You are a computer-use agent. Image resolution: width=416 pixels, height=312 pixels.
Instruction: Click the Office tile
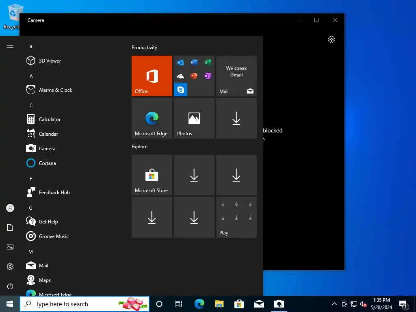152,76
